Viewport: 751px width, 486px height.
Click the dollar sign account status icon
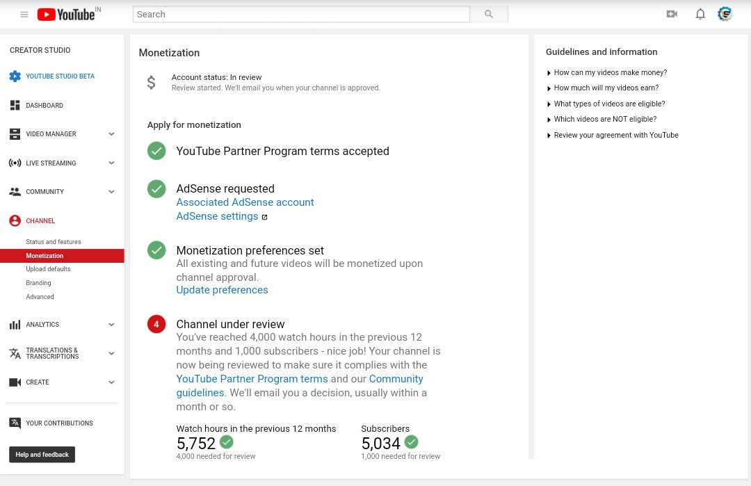(152, 82)
